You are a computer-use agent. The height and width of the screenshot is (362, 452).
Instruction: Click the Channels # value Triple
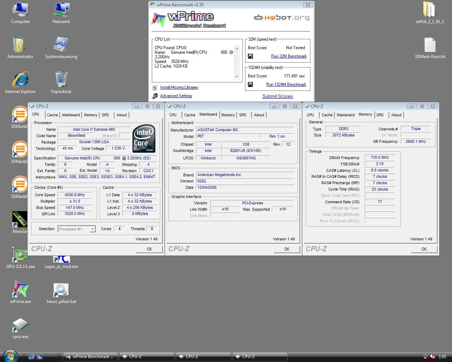tap(416, 129)
